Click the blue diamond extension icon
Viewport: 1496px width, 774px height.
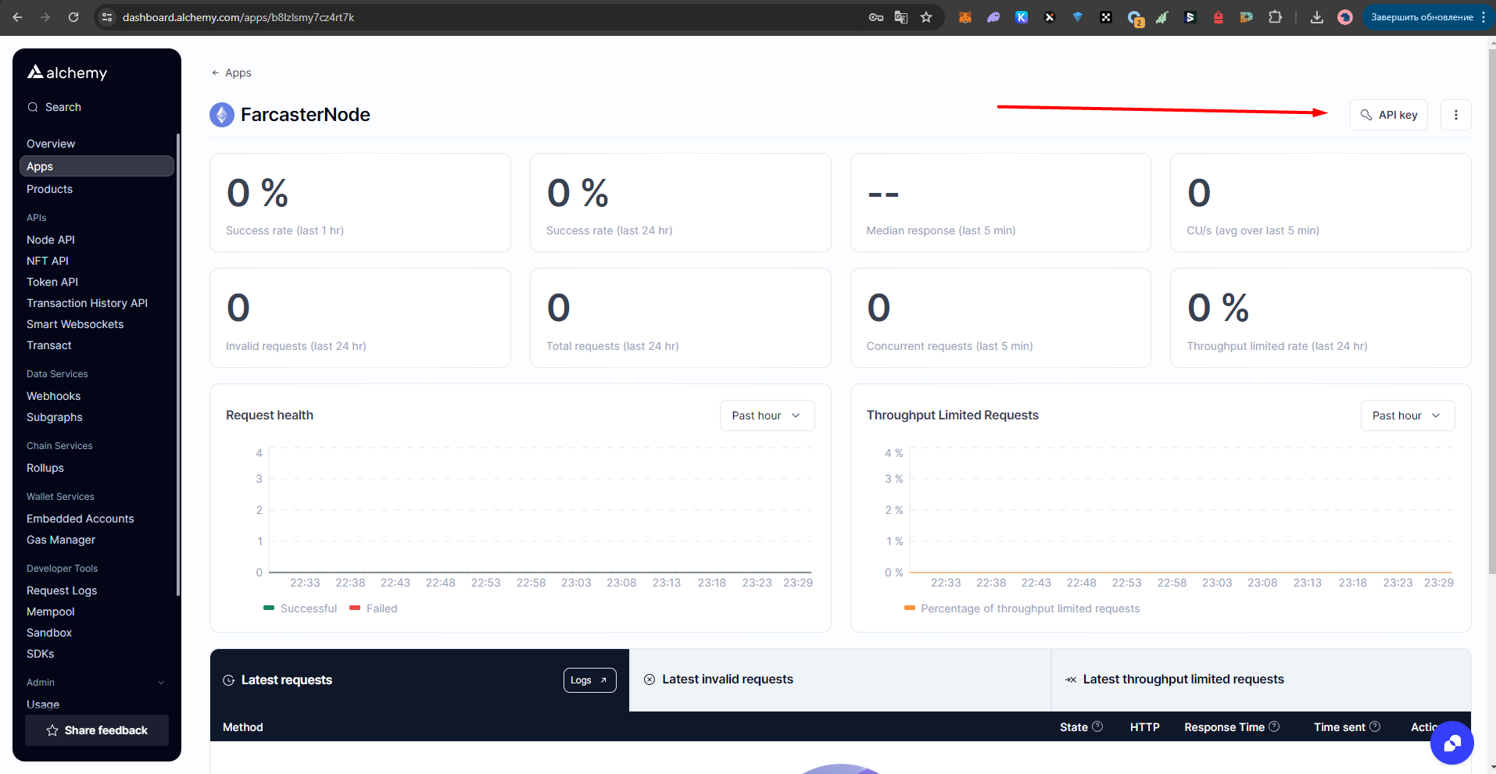point(1078,17)
